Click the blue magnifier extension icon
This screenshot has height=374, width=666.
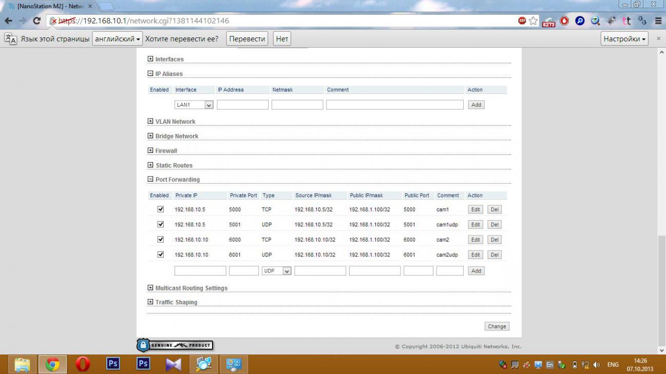tap(580, 21)
